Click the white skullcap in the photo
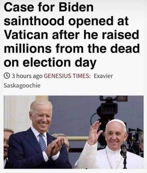This screenshot has height=173, width=147. pos(117,122)
